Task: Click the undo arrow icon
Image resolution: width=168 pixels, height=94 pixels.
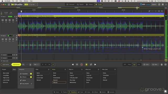Action: [23, 64]
